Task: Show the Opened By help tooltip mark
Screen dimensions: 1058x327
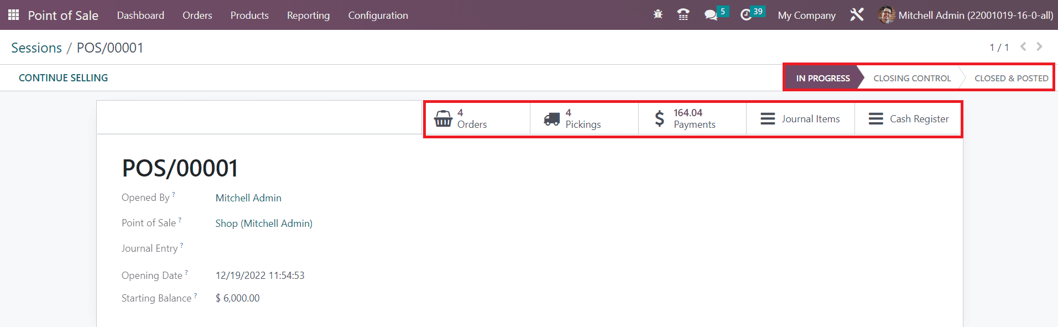Action: pyautogui.click(x=174, y=194)
